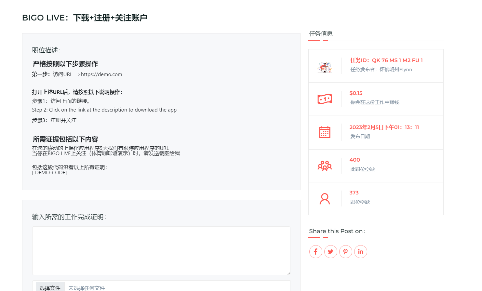Click the 未选择任何文件 file status text

(87, 288)
